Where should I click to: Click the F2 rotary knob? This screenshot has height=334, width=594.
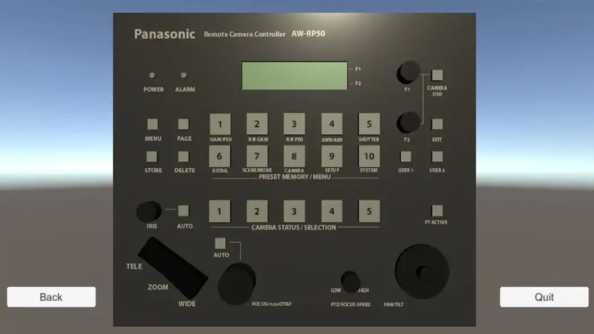408,122
